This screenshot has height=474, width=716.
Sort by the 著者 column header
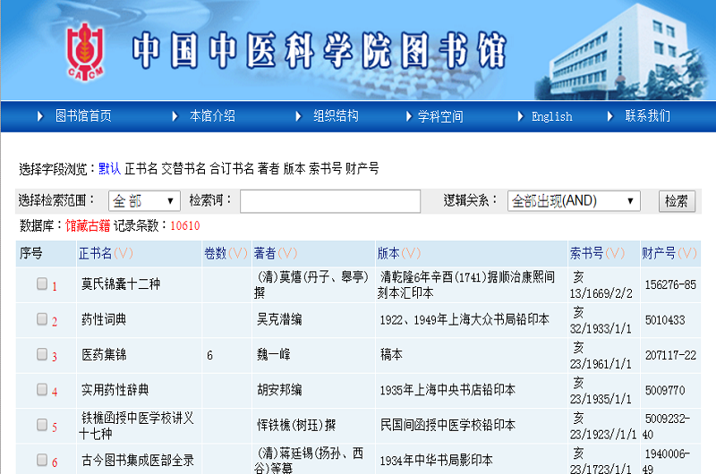265,253
